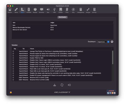Check Patch MSI interrupts #2 checkbox
Viewport: 125px width, 104px height.
[13, 71]
